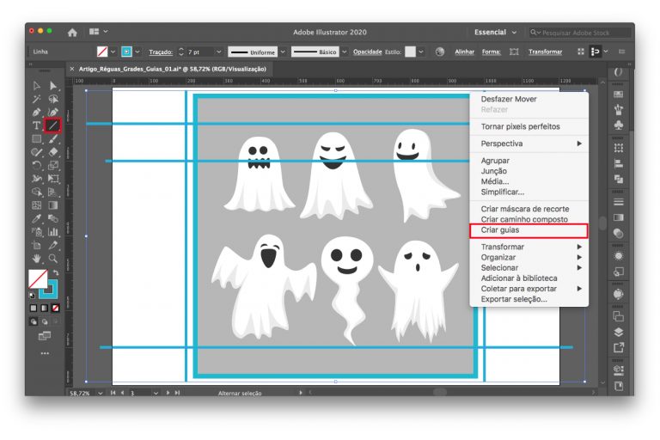Select the Magic Wand tool
The width and height of the screenshot is (660, 440).
point(37,99)
